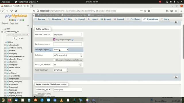Click Show Applications grid icon
184x103 pixels.
181,100
